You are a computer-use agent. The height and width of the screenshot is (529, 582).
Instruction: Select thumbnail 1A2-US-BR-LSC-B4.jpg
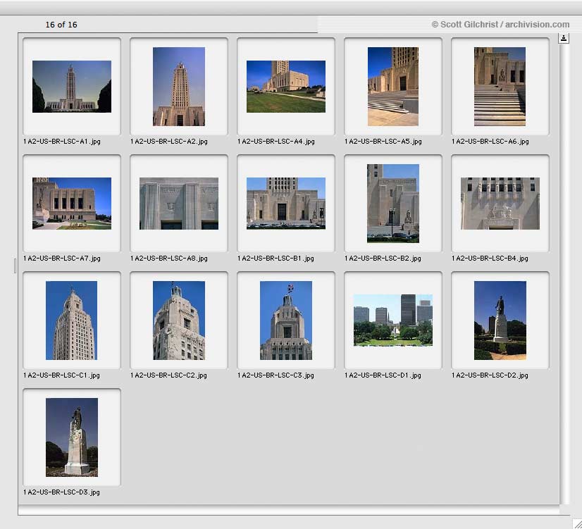[x=500, y=204]
